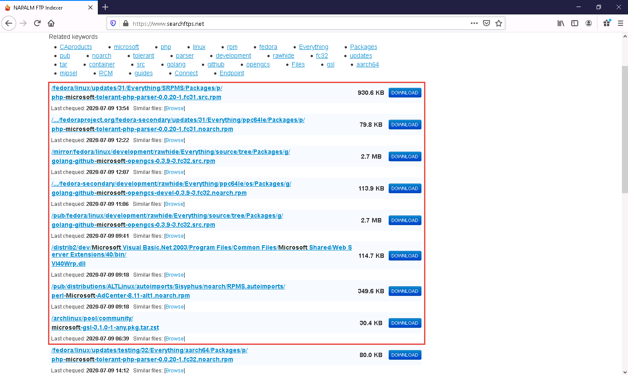Open the php related keyword

tap(166, 47)
